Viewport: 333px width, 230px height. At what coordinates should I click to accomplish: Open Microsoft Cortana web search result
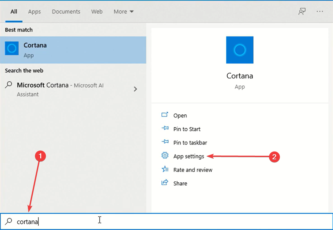click(x=73, y=89)
